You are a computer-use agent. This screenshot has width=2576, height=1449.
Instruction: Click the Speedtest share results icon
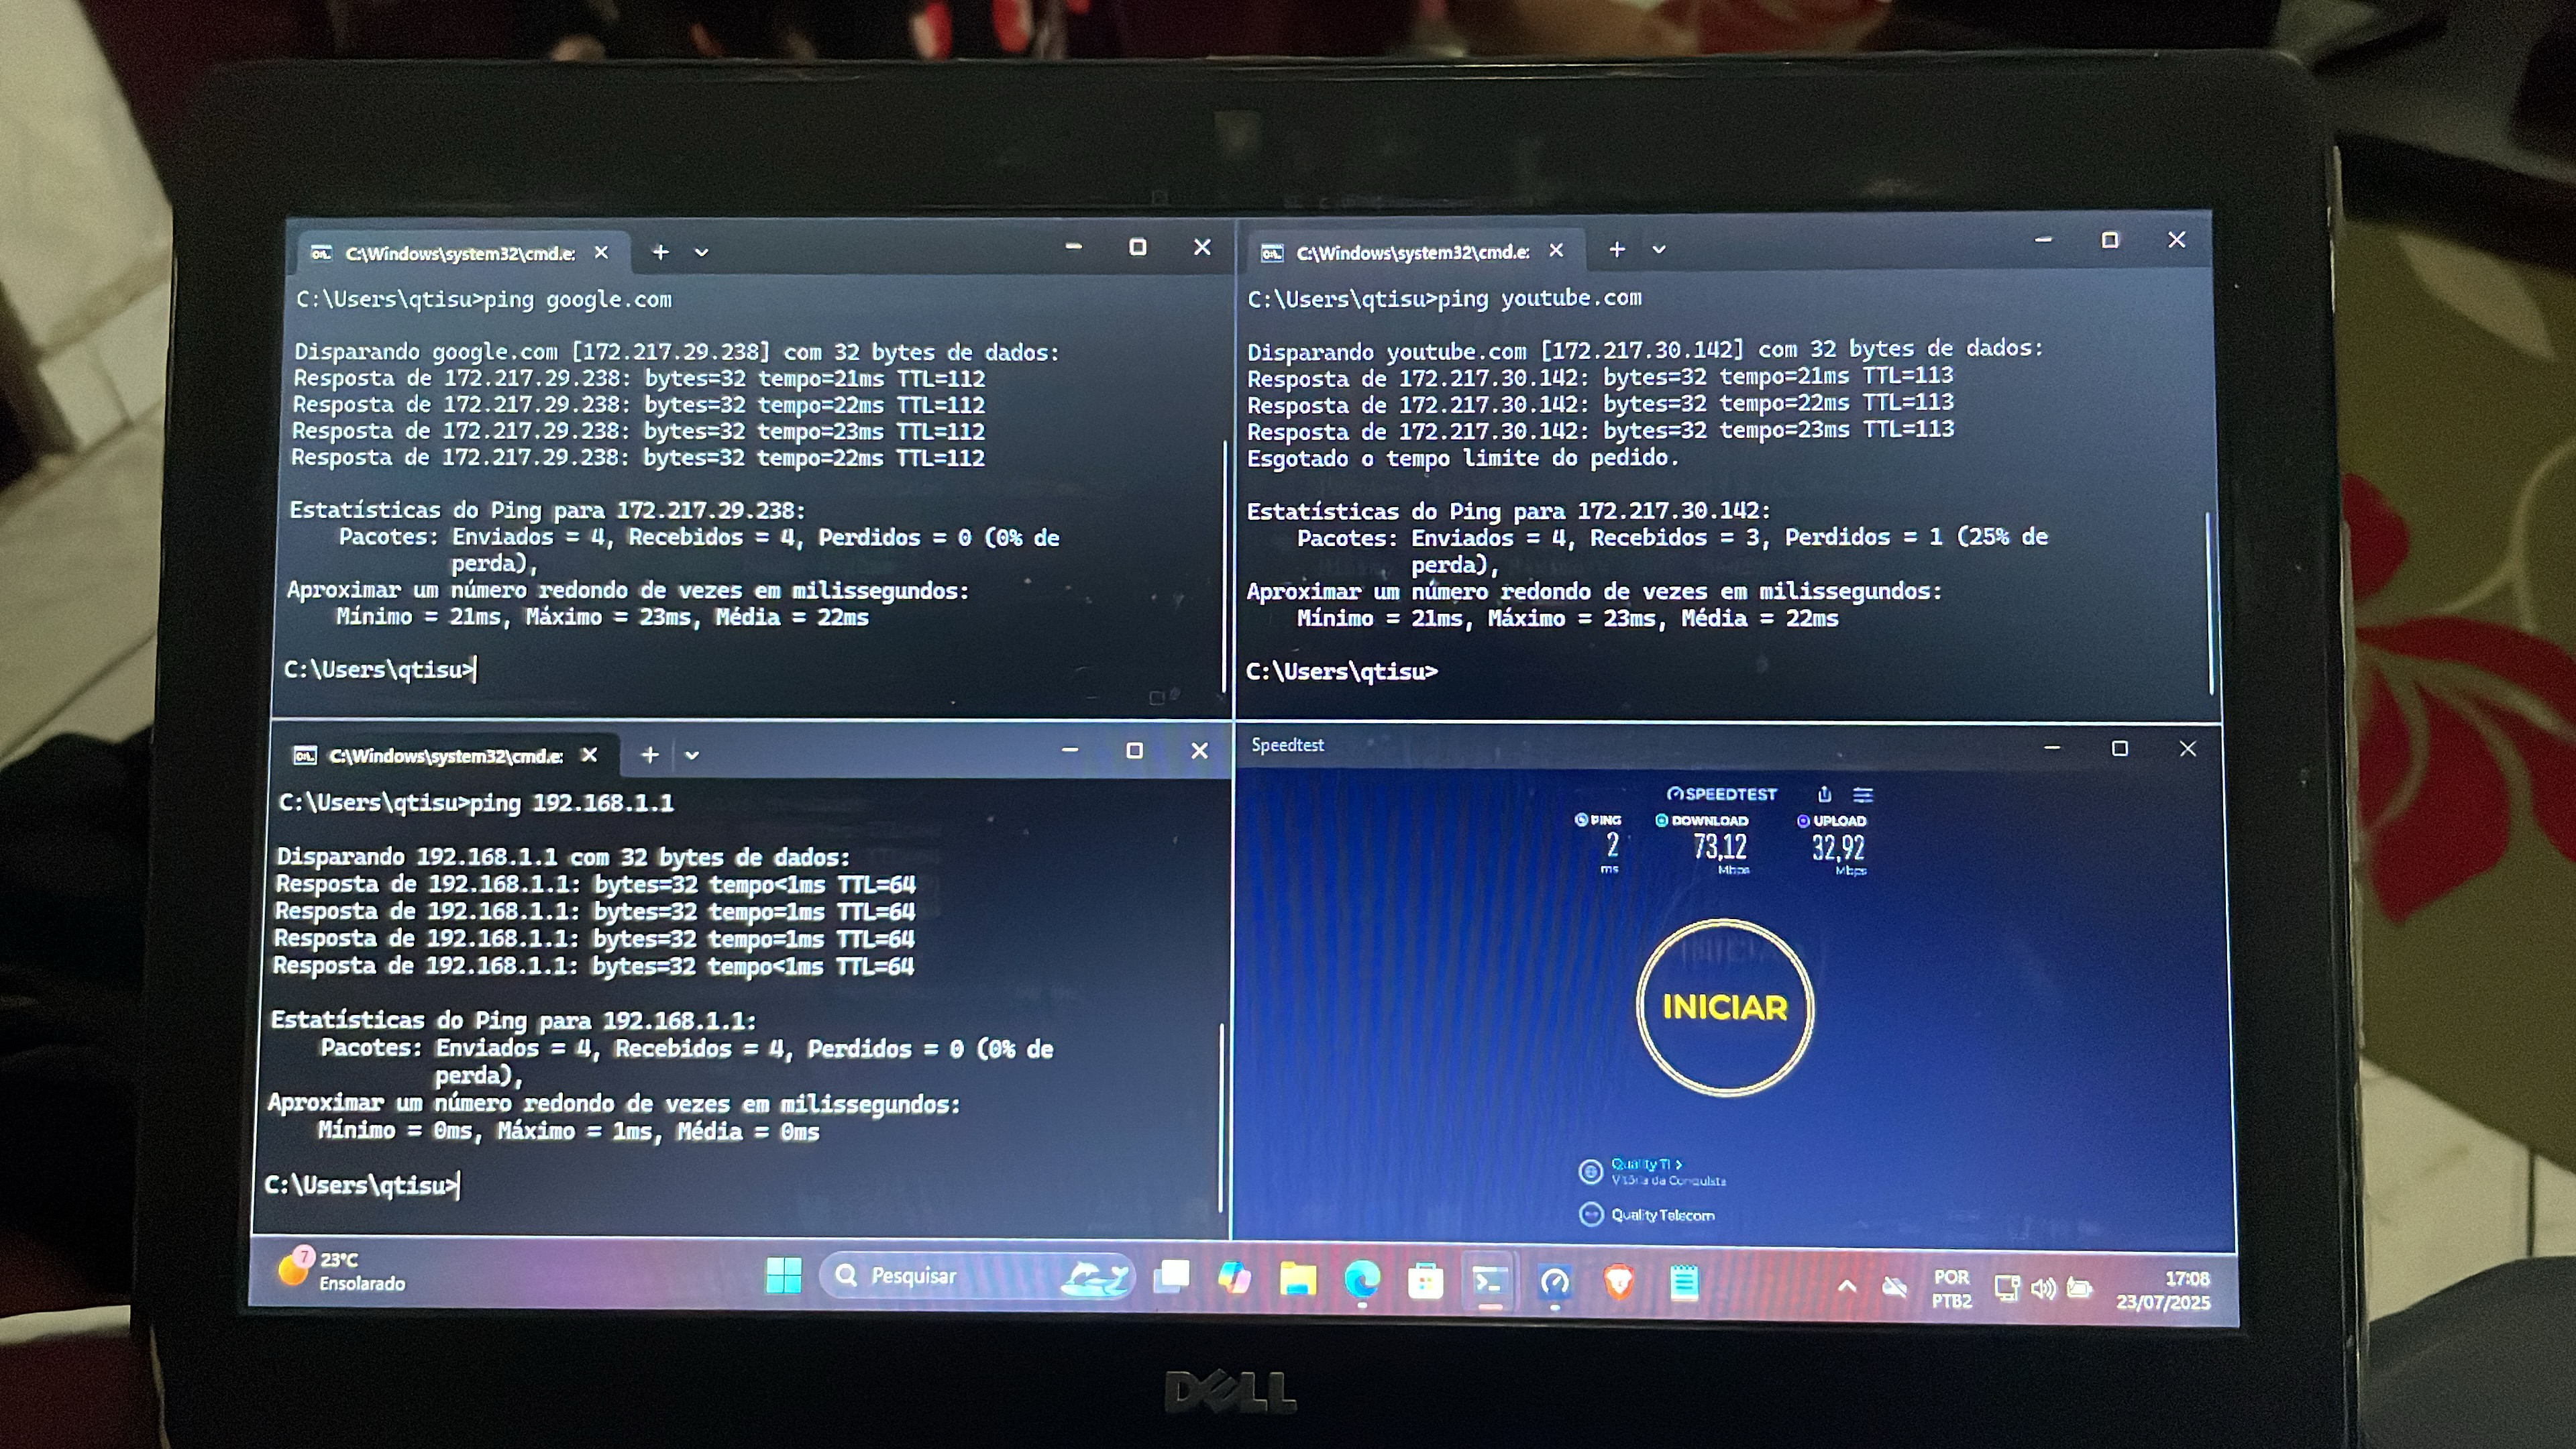[1824, 794]
